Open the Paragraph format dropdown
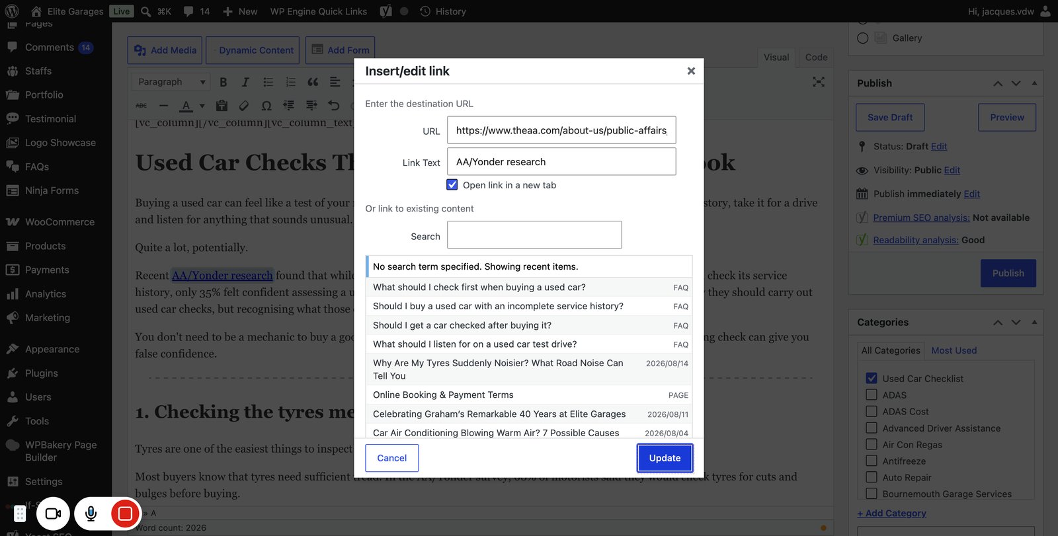This screenshot has width=1058, height=536. tap(171, 82)
